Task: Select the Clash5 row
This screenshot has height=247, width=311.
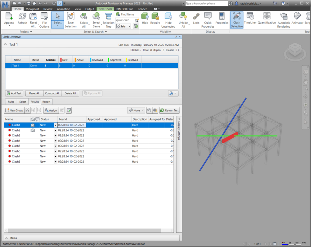Action: pos(89,146)
